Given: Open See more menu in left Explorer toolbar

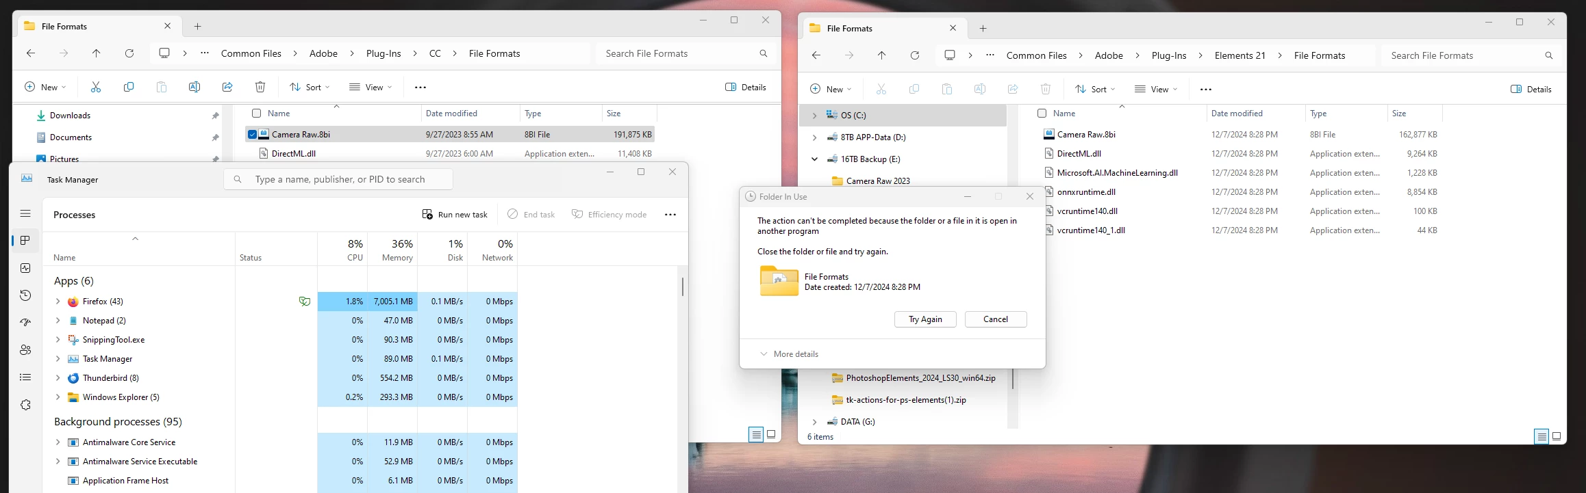Looking at the screenshot, I should [x=420, y=87].
